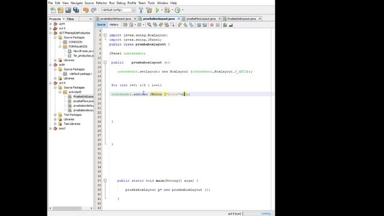
Task: Expand the act4 project node
Action: [x=50, y=24]
